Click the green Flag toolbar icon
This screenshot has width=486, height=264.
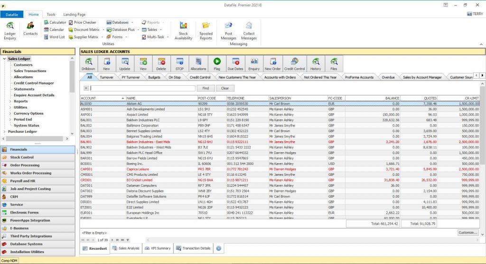[217, 64]
